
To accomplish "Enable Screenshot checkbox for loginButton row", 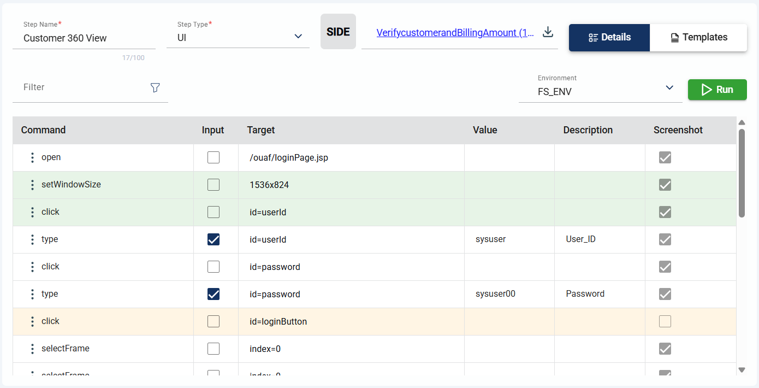I will [x=665, y=321].
